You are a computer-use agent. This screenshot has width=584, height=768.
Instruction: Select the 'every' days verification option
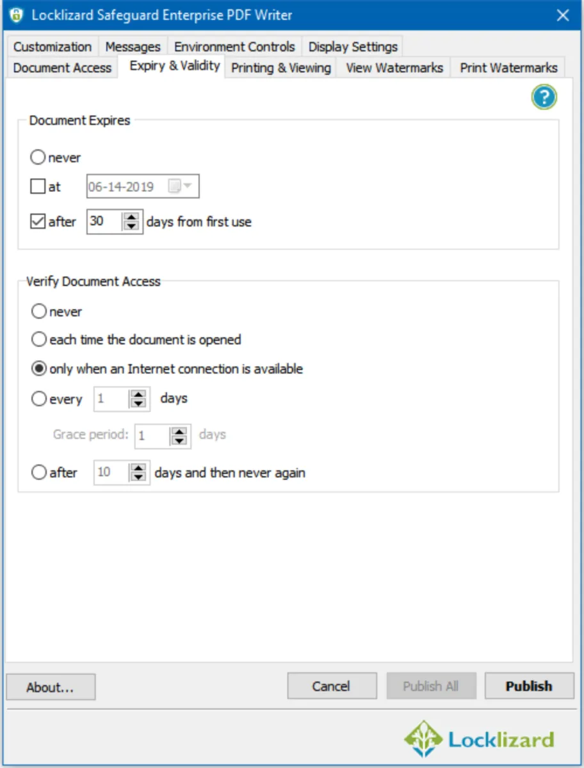click(39, 399)
